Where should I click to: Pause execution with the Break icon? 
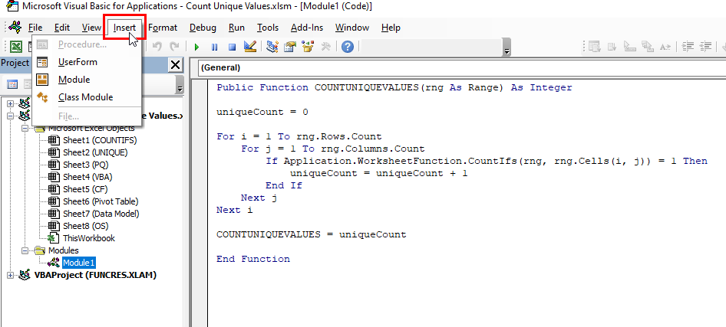[214, 47]
